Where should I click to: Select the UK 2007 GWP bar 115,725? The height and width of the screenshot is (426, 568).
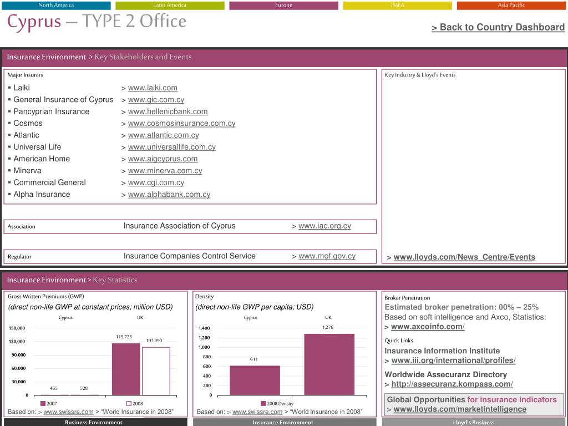[x=126, y=369]
